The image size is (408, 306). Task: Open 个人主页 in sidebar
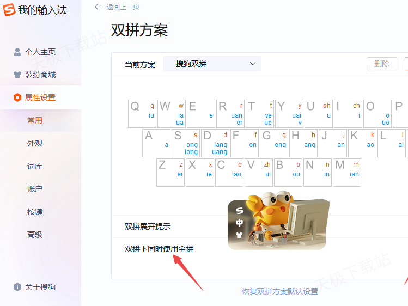pos(40,52)
